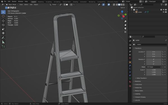
Task: Select the 3D Cursor tool
Action: (x=3, y=16)
